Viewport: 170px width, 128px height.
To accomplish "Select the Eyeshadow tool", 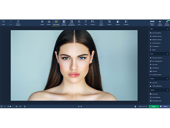I will coord(154,68).
